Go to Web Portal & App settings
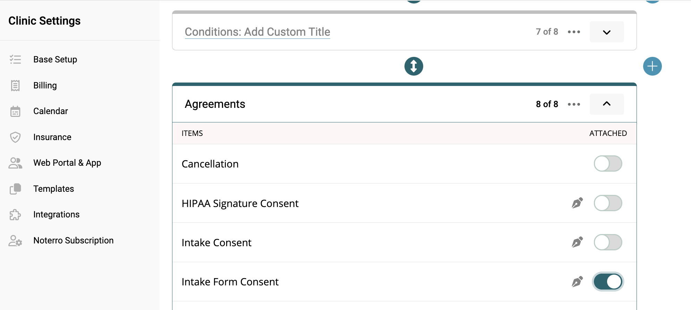Image resolution: width=691 pixels, height=310 pixels. point(67,163)
